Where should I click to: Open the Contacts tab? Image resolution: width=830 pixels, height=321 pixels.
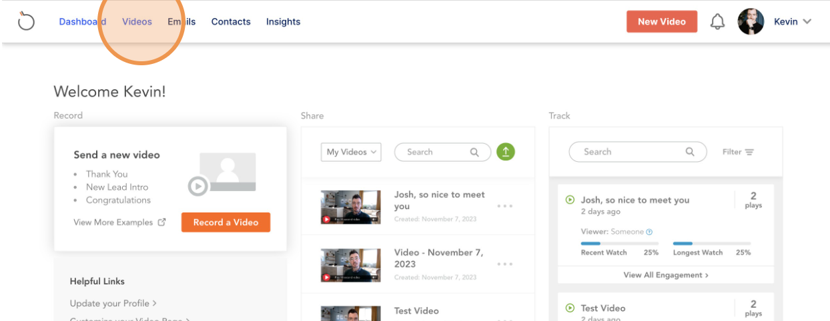(231, 21)
